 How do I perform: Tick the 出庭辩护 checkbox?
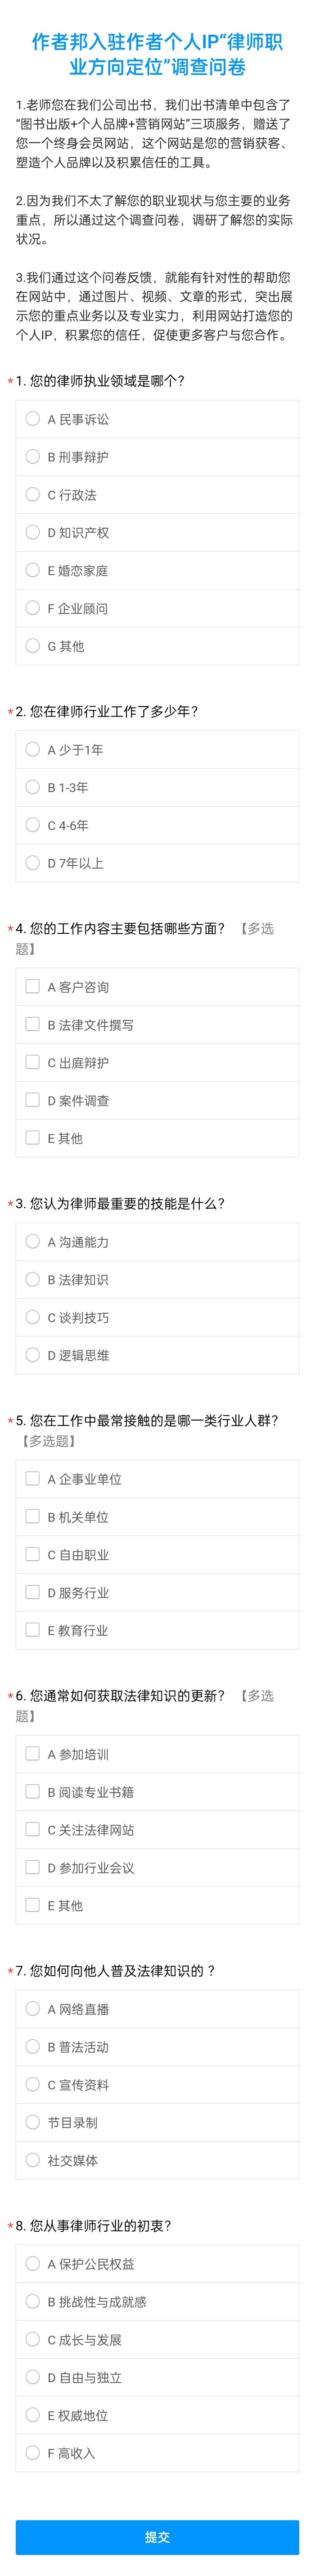33,1062
